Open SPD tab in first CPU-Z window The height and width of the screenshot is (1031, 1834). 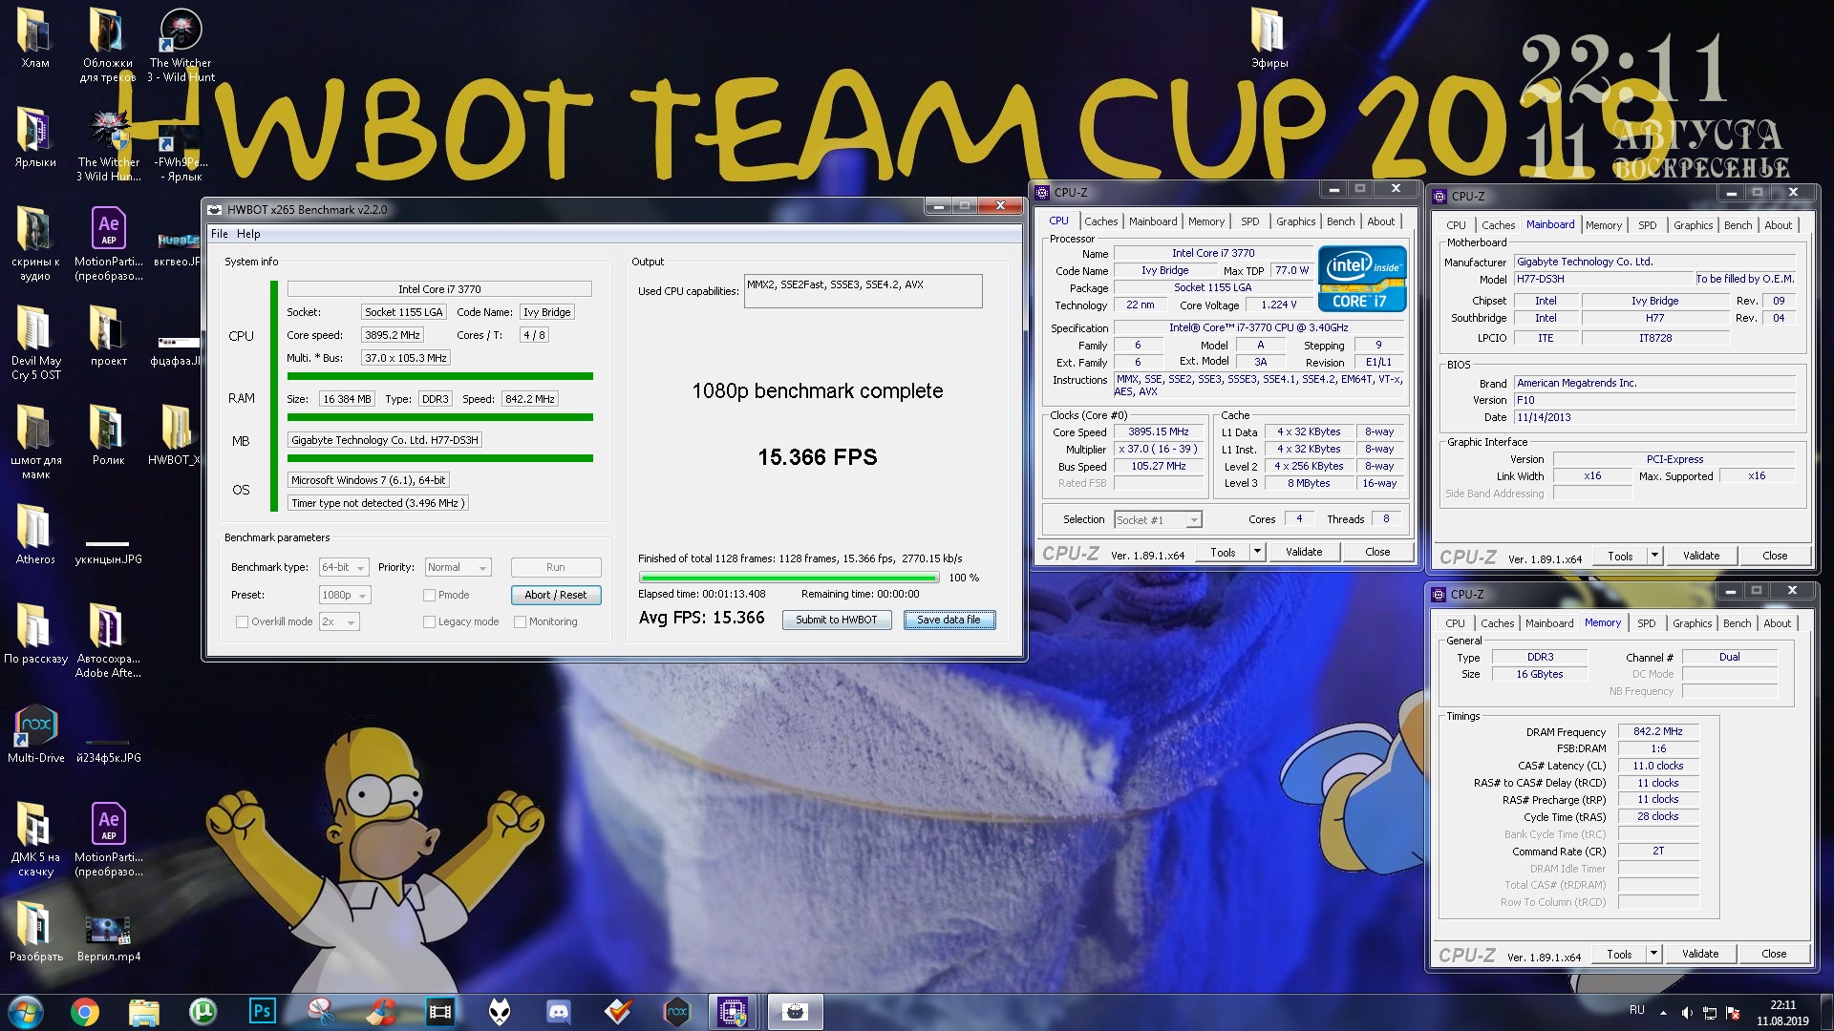tap(1249, 221)
